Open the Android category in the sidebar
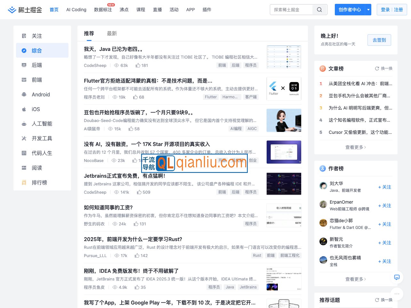The height and width of the screenshot is (308, 411). tap(41, 94)
